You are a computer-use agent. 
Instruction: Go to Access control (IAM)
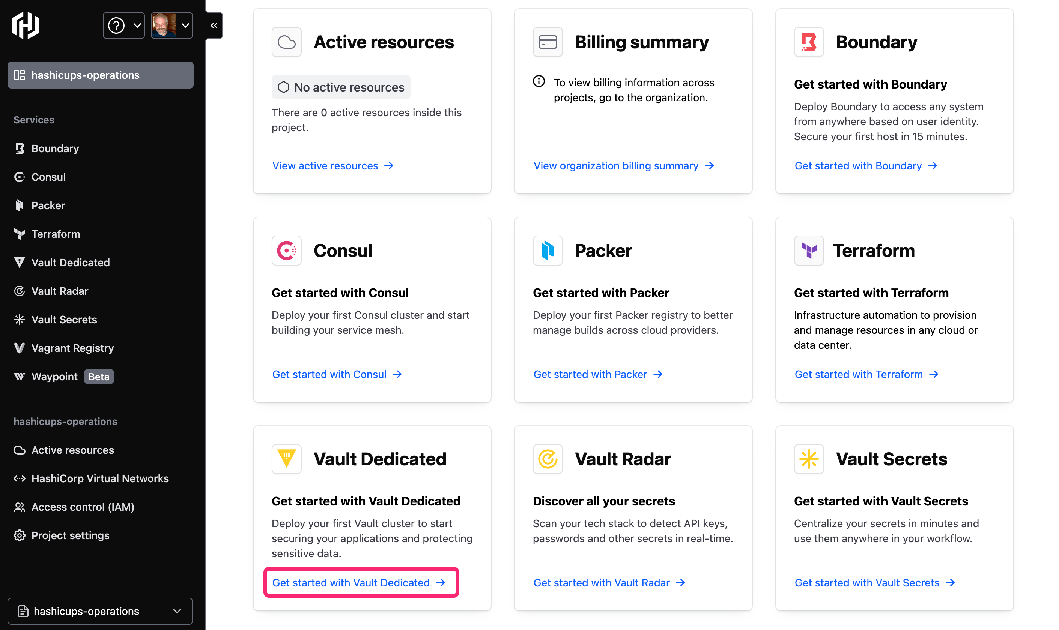tap(83, 507)
